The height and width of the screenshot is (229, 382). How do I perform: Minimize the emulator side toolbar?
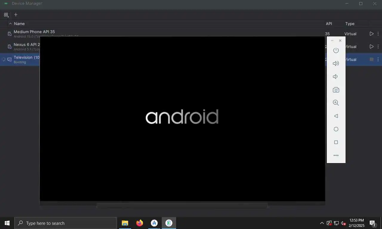332,41
